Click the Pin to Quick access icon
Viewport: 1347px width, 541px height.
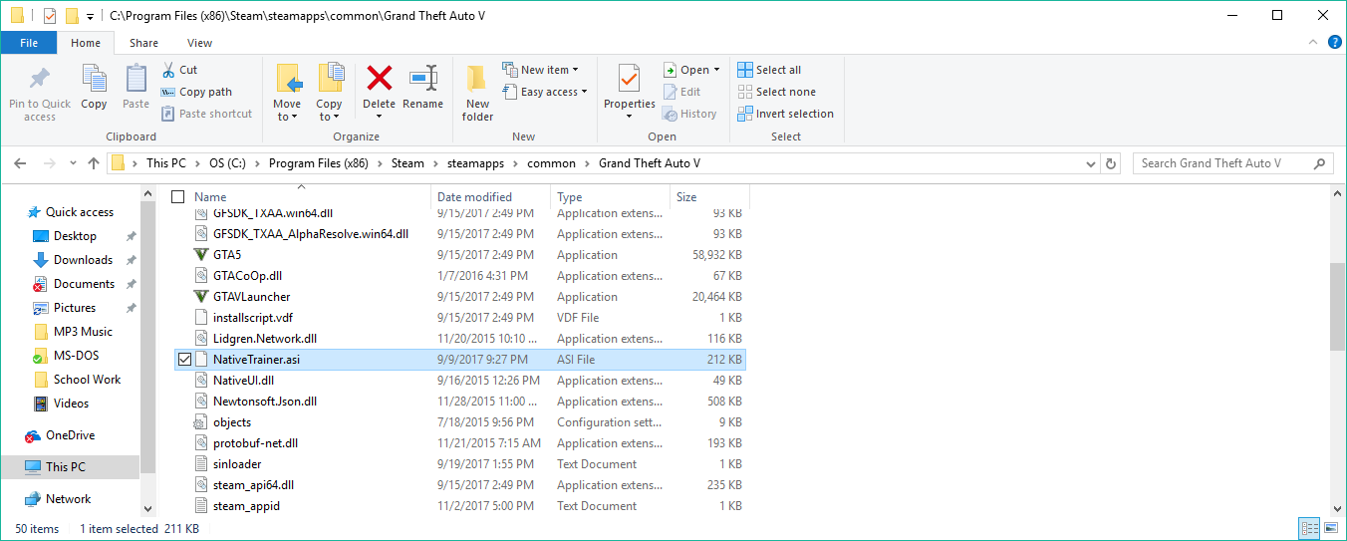[x=40, y=80]
